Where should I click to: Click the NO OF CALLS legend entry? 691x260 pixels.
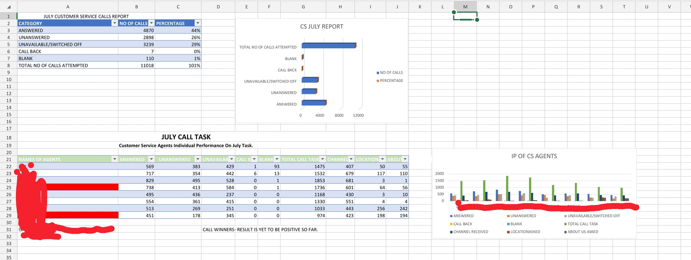390,72
